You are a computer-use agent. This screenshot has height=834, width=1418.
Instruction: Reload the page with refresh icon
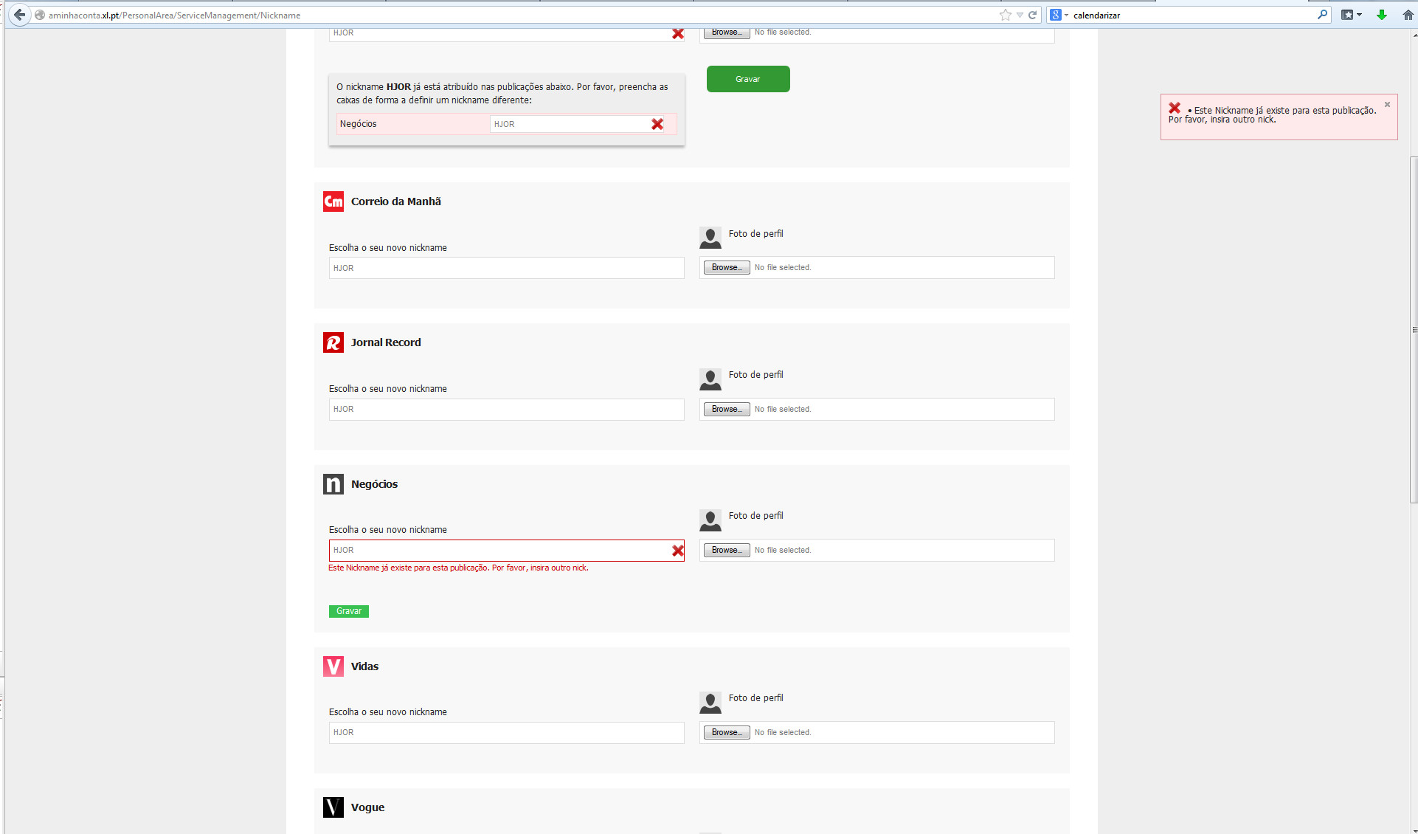pyautogui.click(x=1033, y=15)
